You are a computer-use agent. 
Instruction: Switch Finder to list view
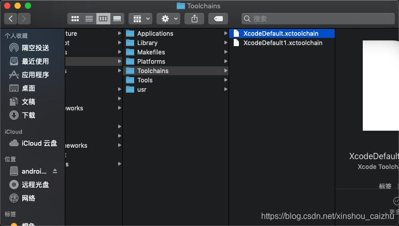pos(89,19)
